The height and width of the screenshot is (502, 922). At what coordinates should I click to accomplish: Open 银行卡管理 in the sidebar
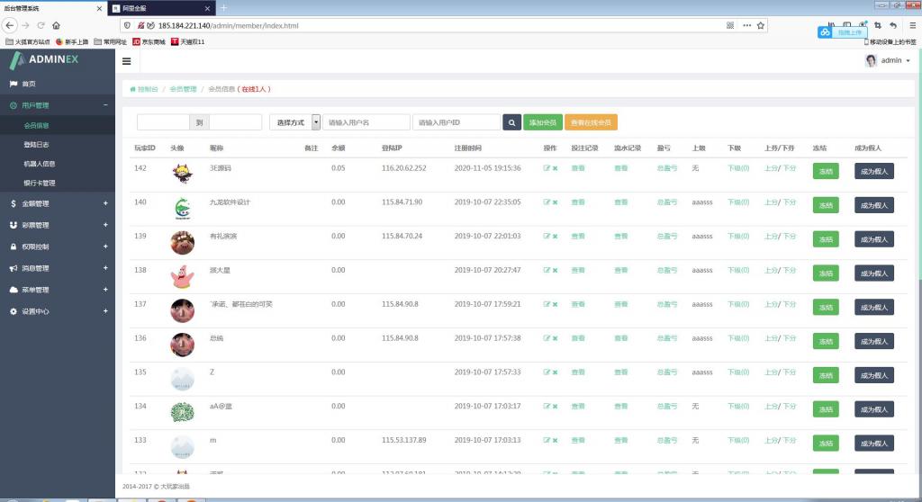point(40,183)
